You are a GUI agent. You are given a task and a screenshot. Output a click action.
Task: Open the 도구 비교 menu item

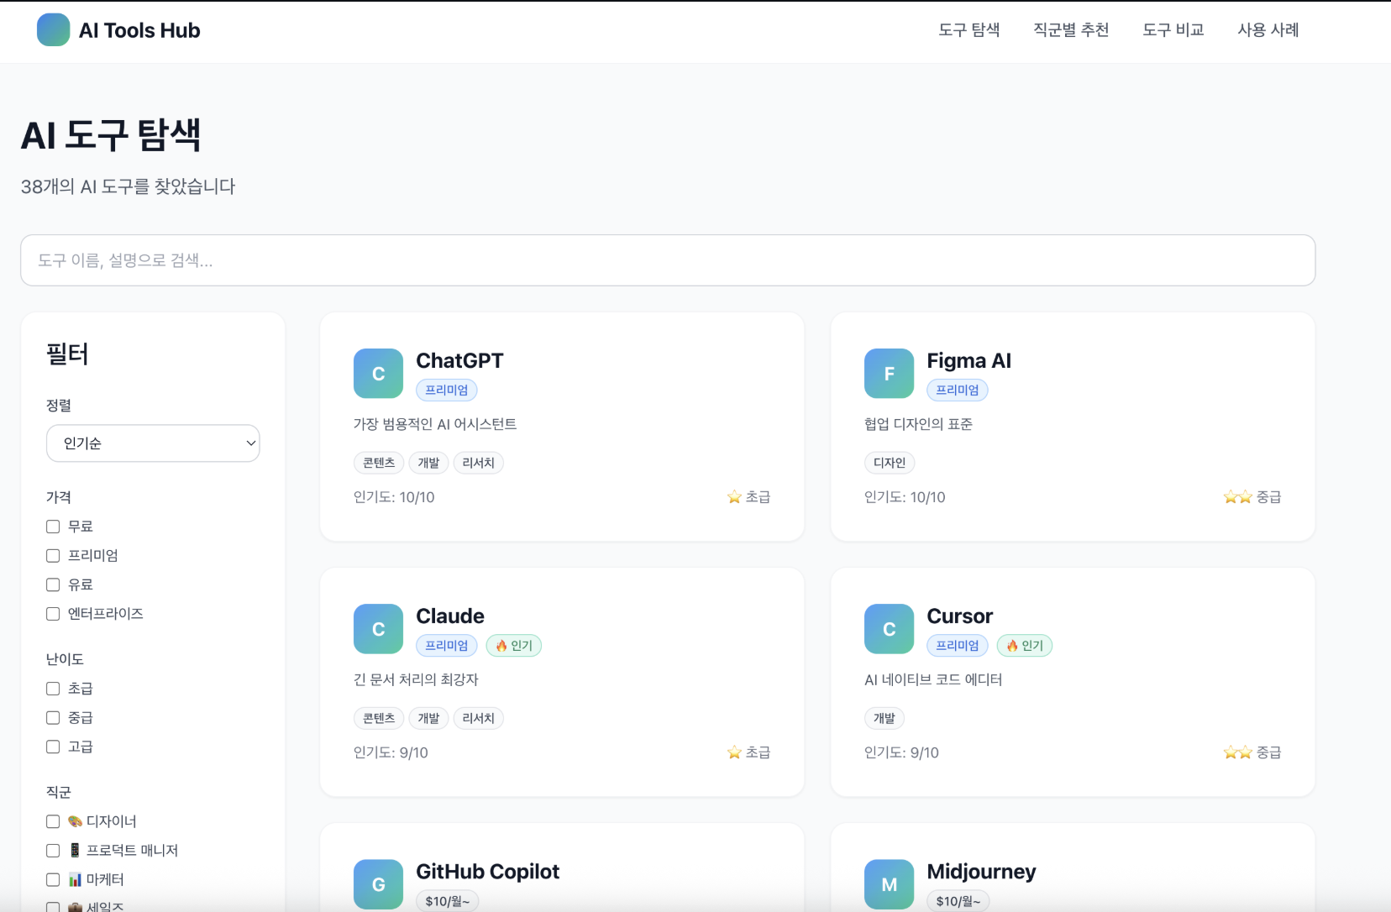[x=1172, y=29]
